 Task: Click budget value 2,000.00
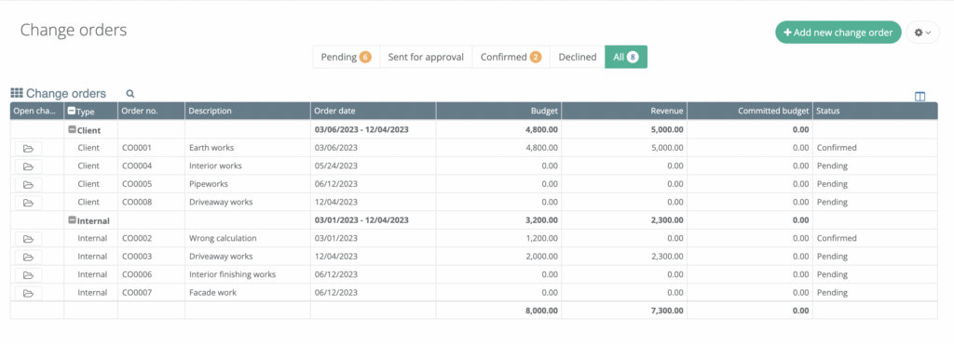pyautogui.click(x=541, y=257)
